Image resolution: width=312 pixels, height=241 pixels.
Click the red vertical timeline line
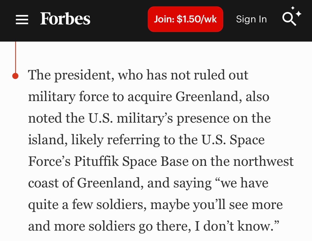point(15,57)
